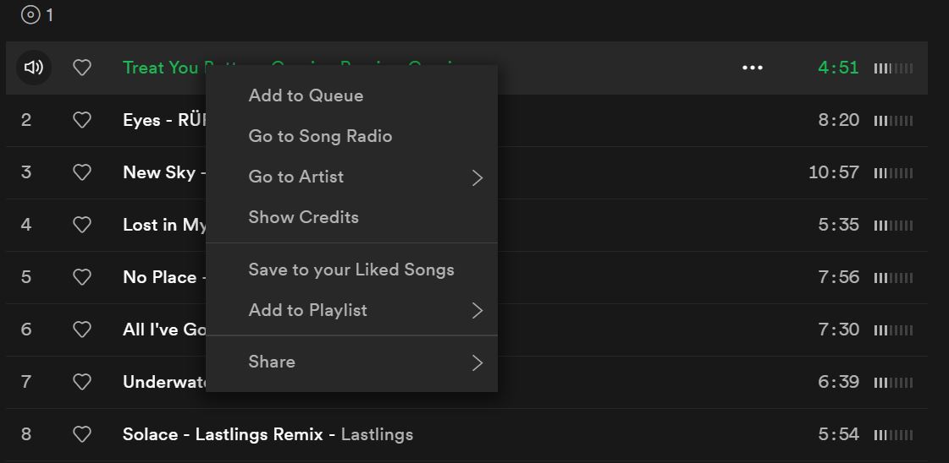The width and height of the screenshot is (949, 463).
Task: Expand the Share submenu arrow
Action: point(477,362)
